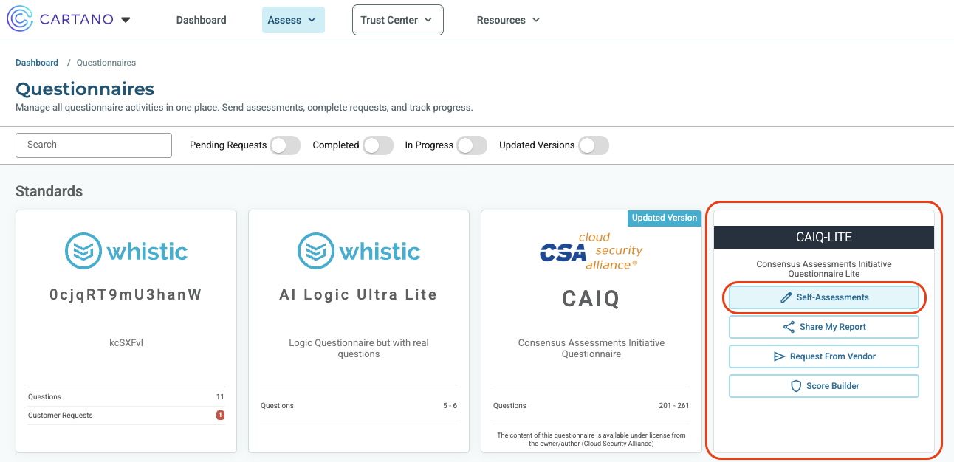Open the CAIQ questionnaire title
954x462 pixels.
[x=591, y=299]
